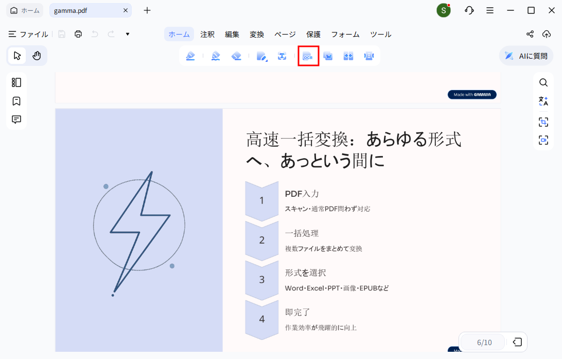Switch to the 変換 ribbon tab
This screenshot has width=562, height=359.
pos(257,34)
